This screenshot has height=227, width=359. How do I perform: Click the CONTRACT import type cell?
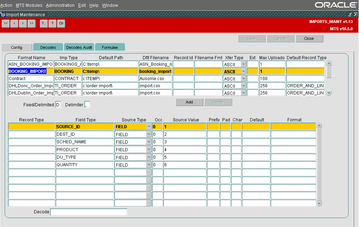click(x=68, y=79)
